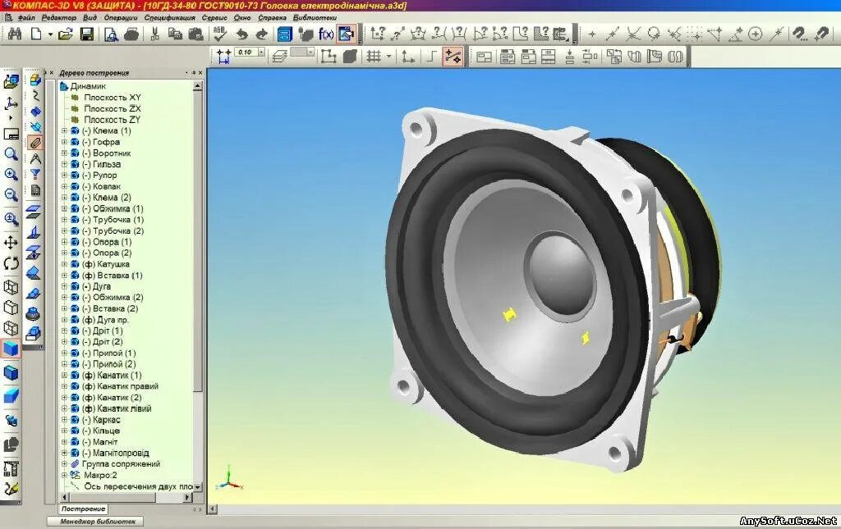Enable the wireframe display cube icon

click(x=11, y=287)
